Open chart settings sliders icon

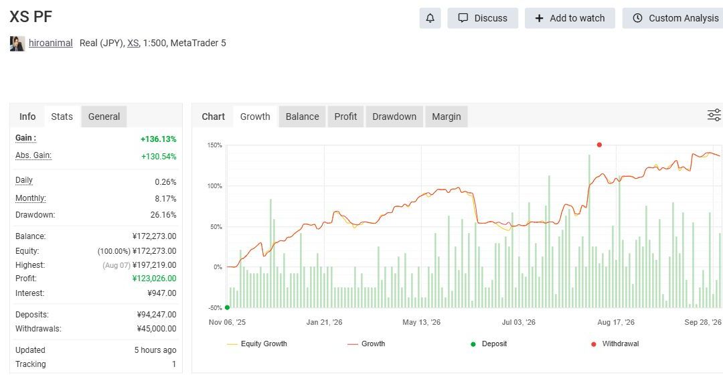[714, 115]
